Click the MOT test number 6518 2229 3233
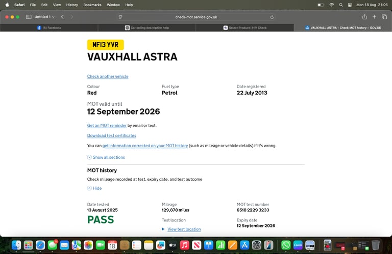 click(x=253, y=210)
